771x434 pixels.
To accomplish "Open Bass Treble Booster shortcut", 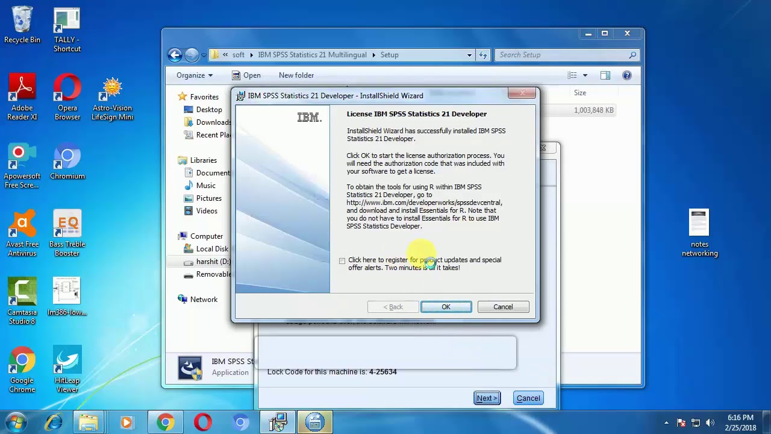I will pos(67,234).
